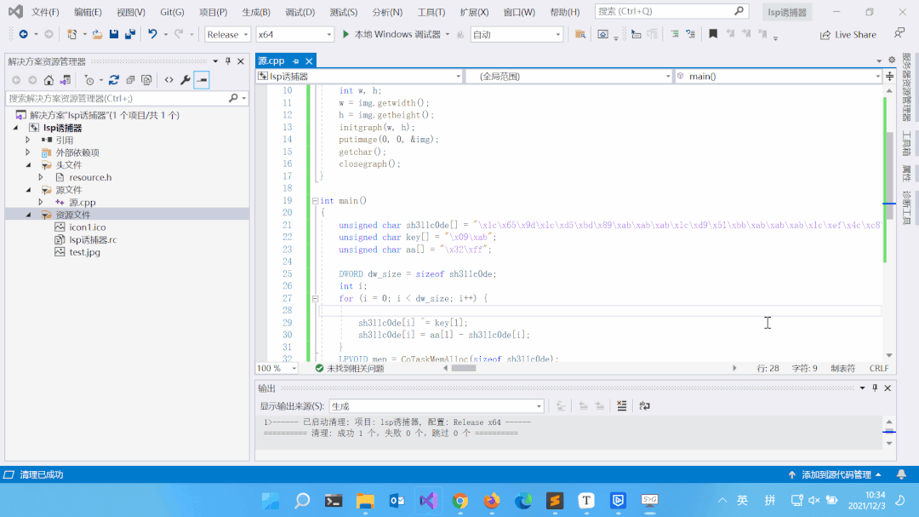Clear all output pane text
The image size is (919, 517).
622,406
